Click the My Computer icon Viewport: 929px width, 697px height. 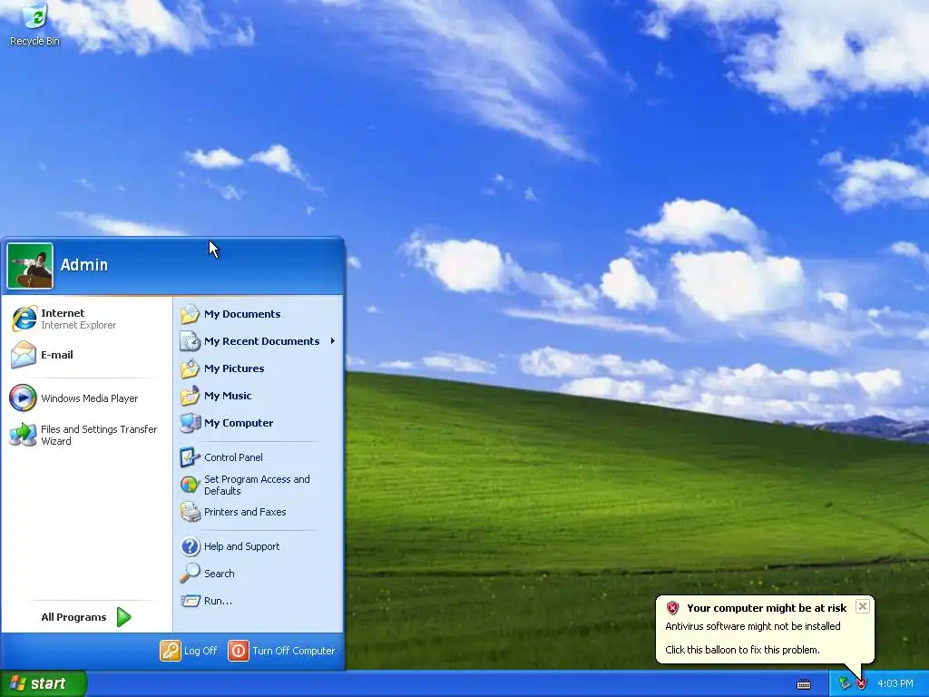[x=191, y=423]
